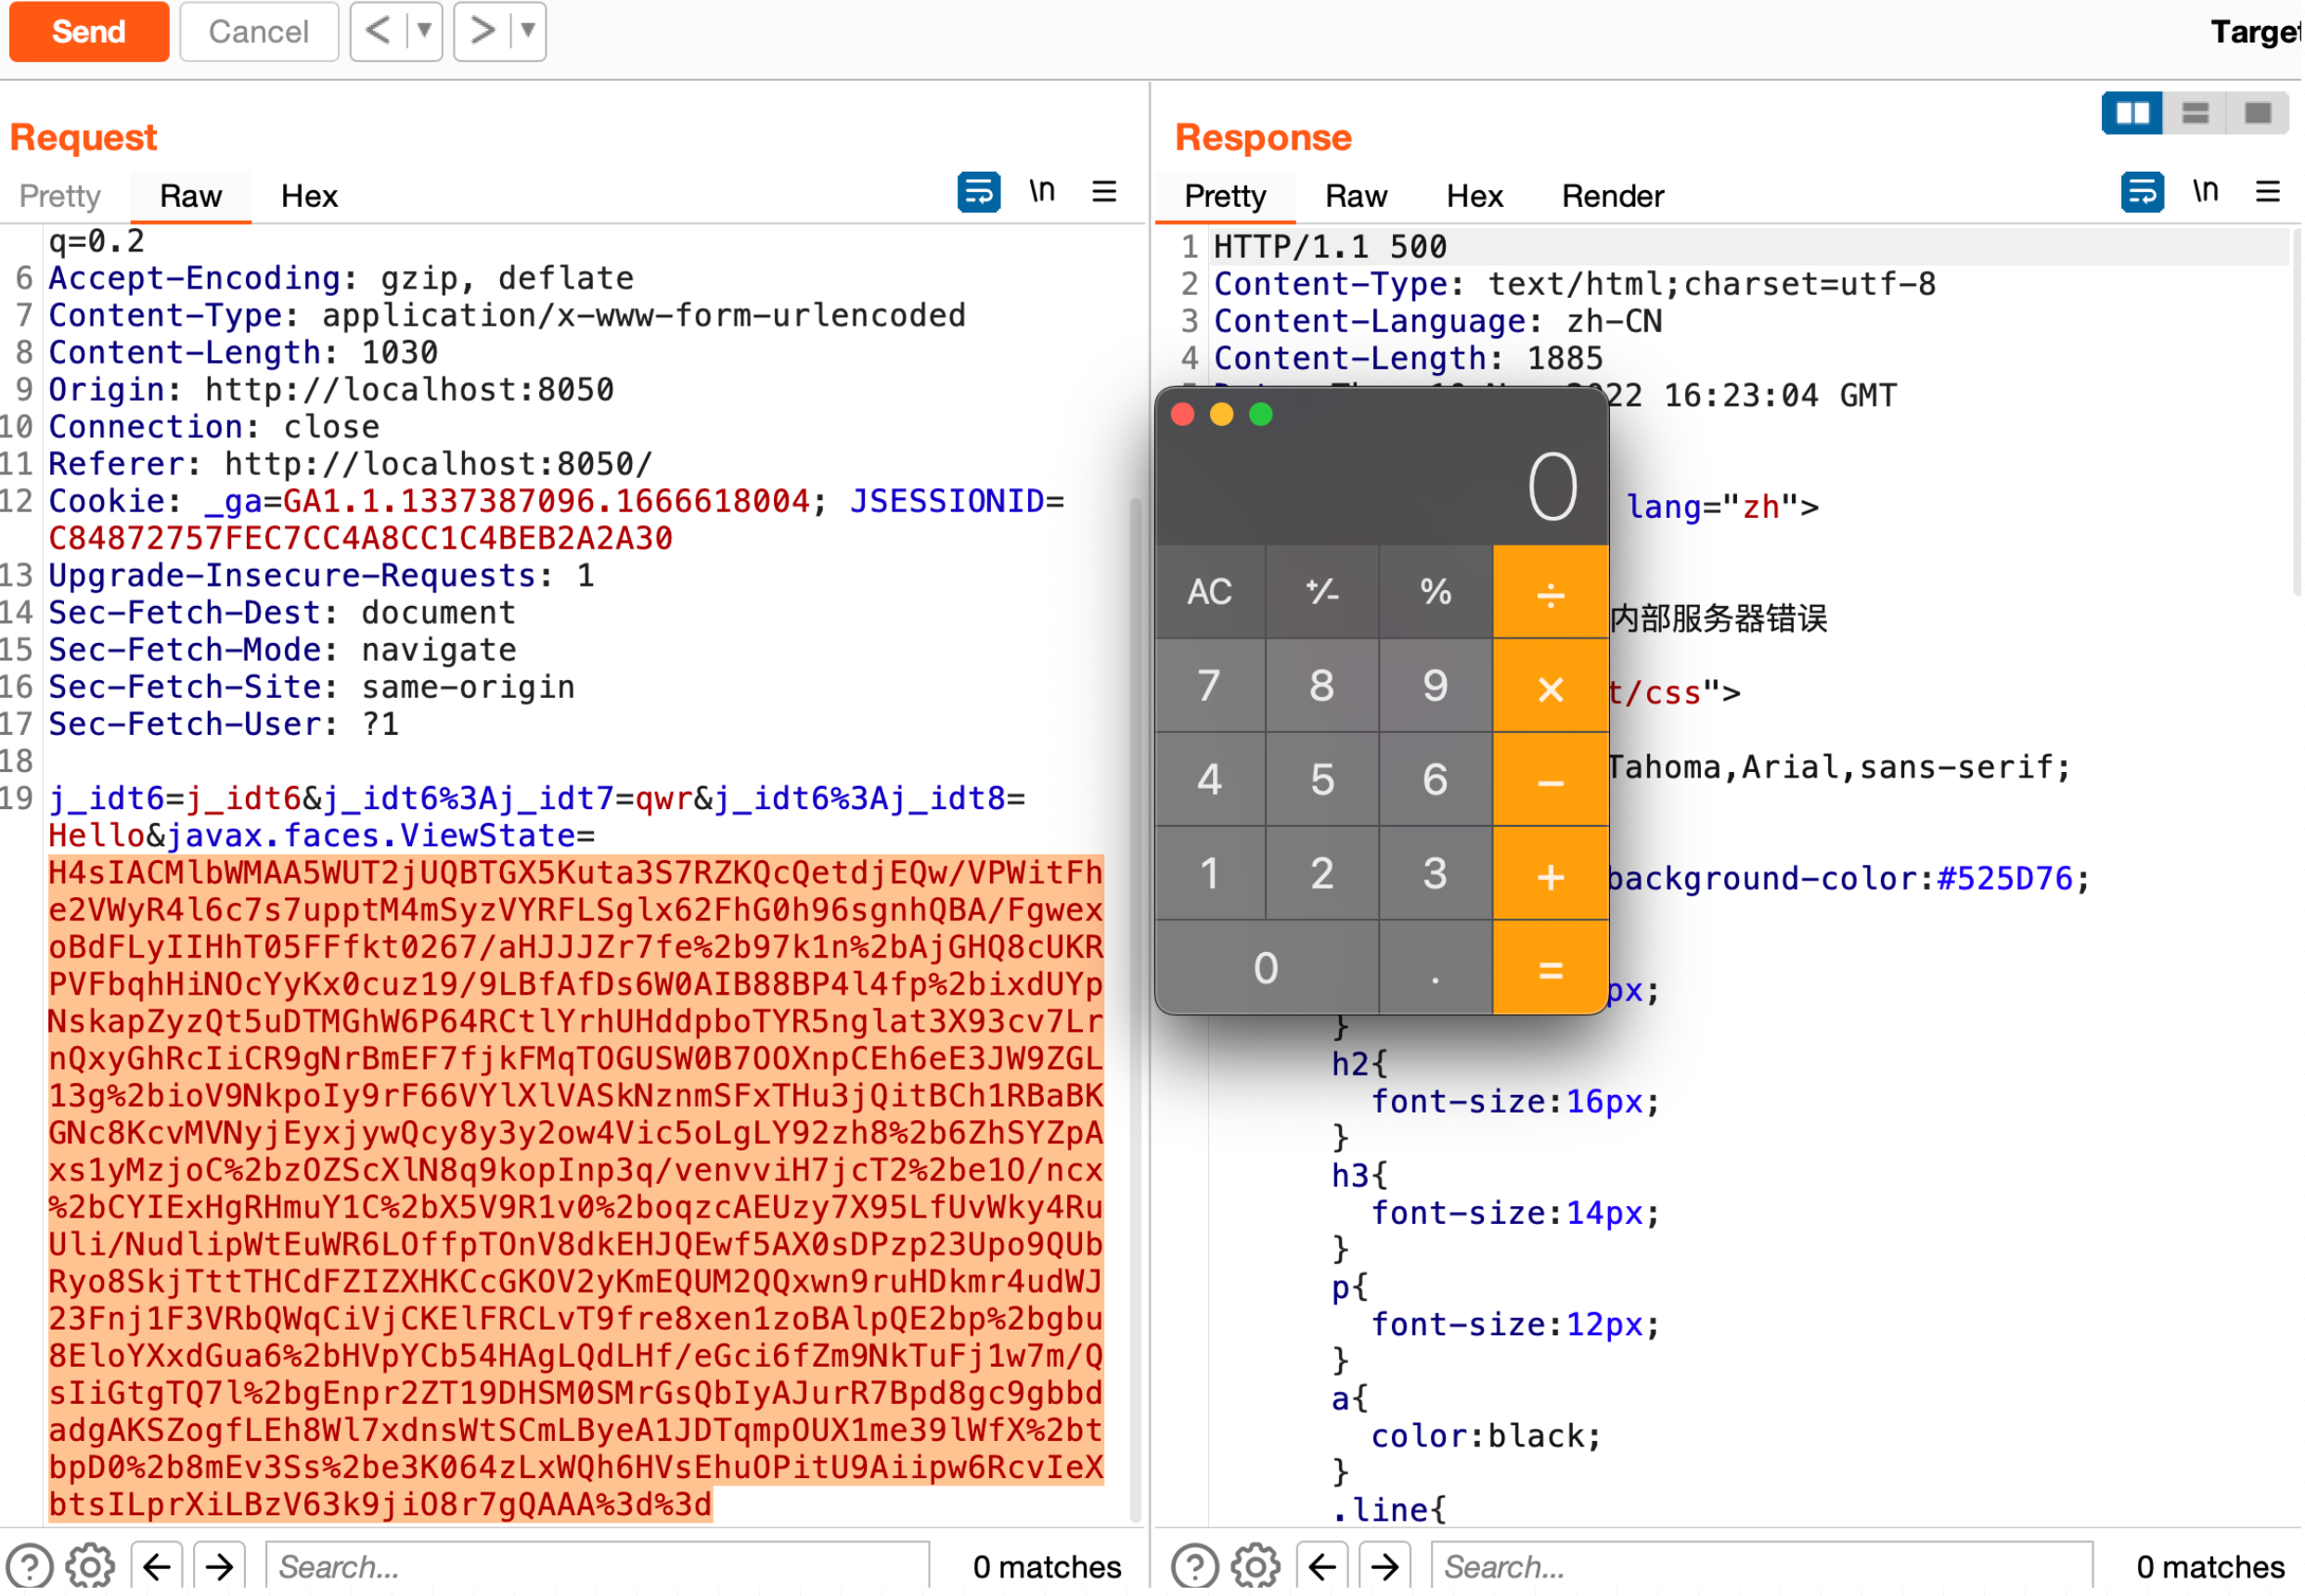Minimize Calculator with yellow button
Screen dimensions: 2305x1596
click(x=1223, y=415)
